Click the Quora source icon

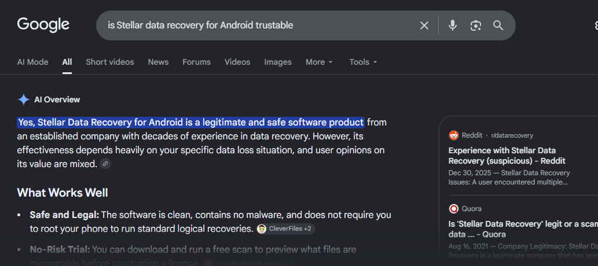454,209
